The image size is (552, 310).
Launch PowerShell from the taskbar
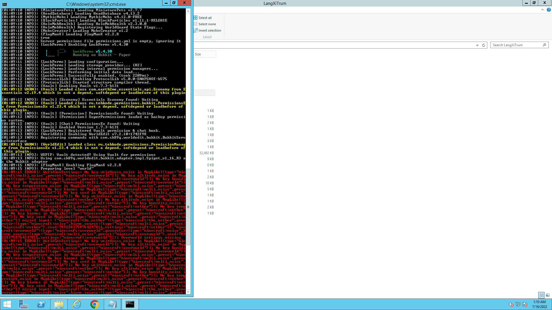pos(41,304)
